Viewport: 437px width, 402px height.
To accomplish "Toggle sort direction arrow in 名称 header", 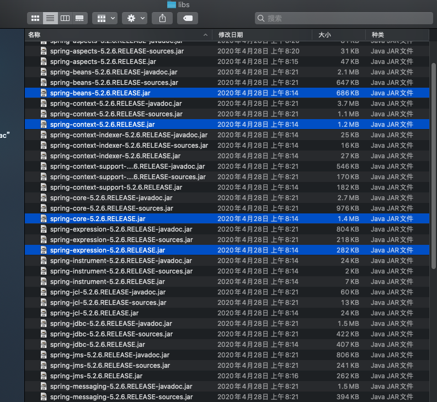I will pos(205,35).
